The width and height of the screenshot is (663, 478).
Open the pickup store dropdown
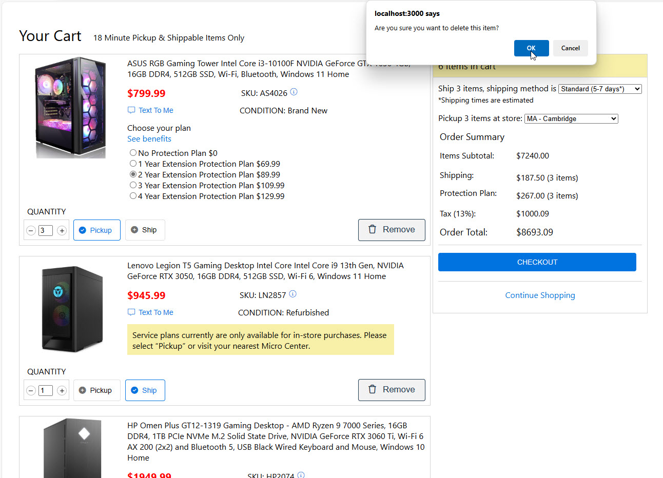[x=571, y=118]
